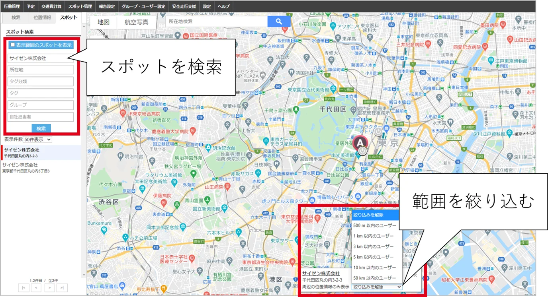Screen dimensions: 548x297
Task: Open the 周辺の位置情報のみ表示 dropdown
Action: 377,286
